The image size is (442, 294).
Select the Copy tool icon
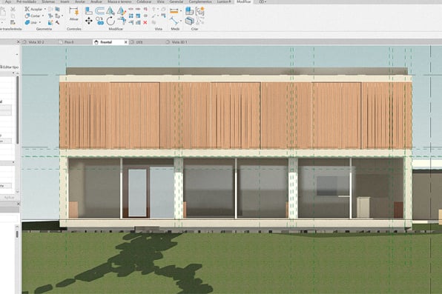coord(99,21)
